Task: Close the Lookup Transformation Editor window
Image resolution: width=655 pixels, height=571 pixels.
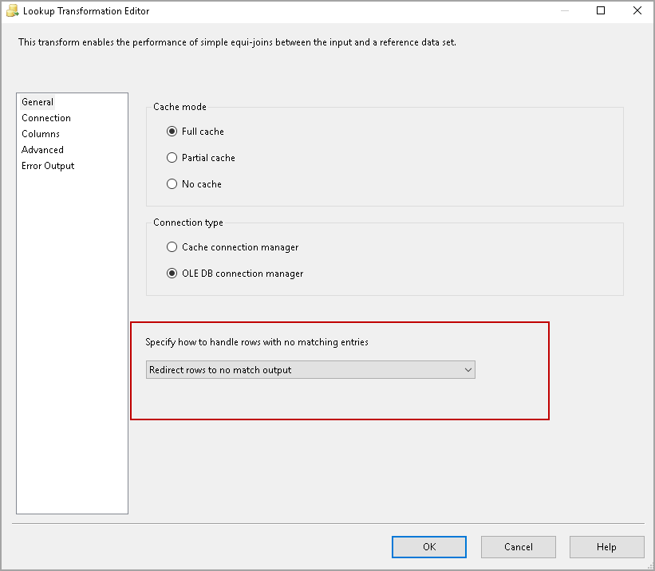Action: tap(637, 11)
